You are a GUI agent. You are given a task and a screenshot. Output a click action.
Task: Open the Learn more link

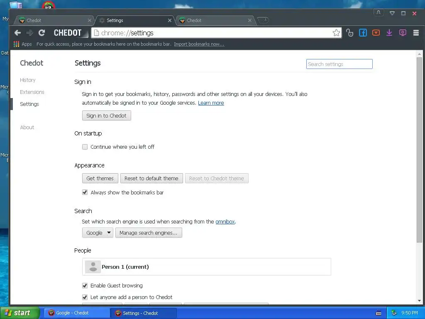coord(211,103)
